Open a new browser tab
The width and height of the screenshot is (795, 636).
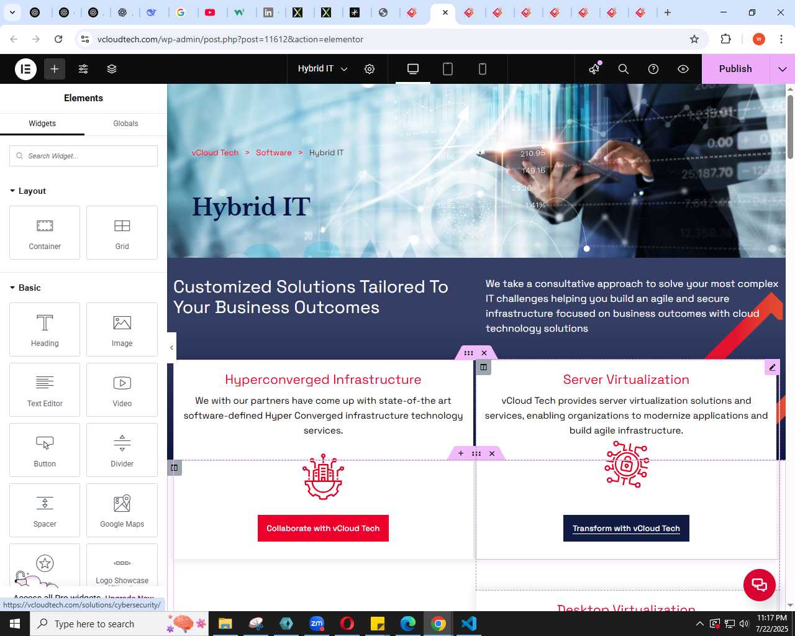click(668, 12)
